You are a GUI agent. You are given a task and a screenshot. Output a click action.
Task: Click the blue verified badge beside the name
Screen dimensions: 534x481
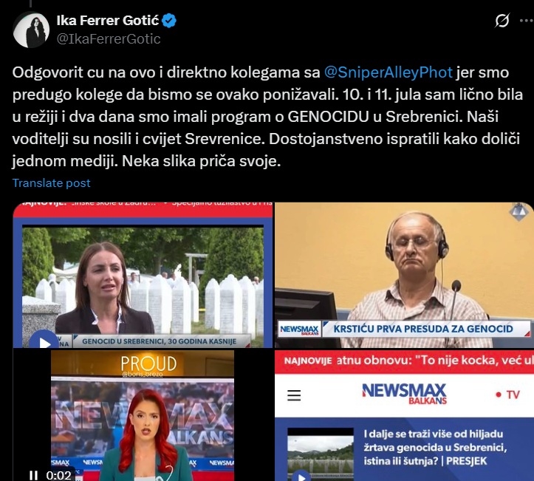tap(169, 21)
